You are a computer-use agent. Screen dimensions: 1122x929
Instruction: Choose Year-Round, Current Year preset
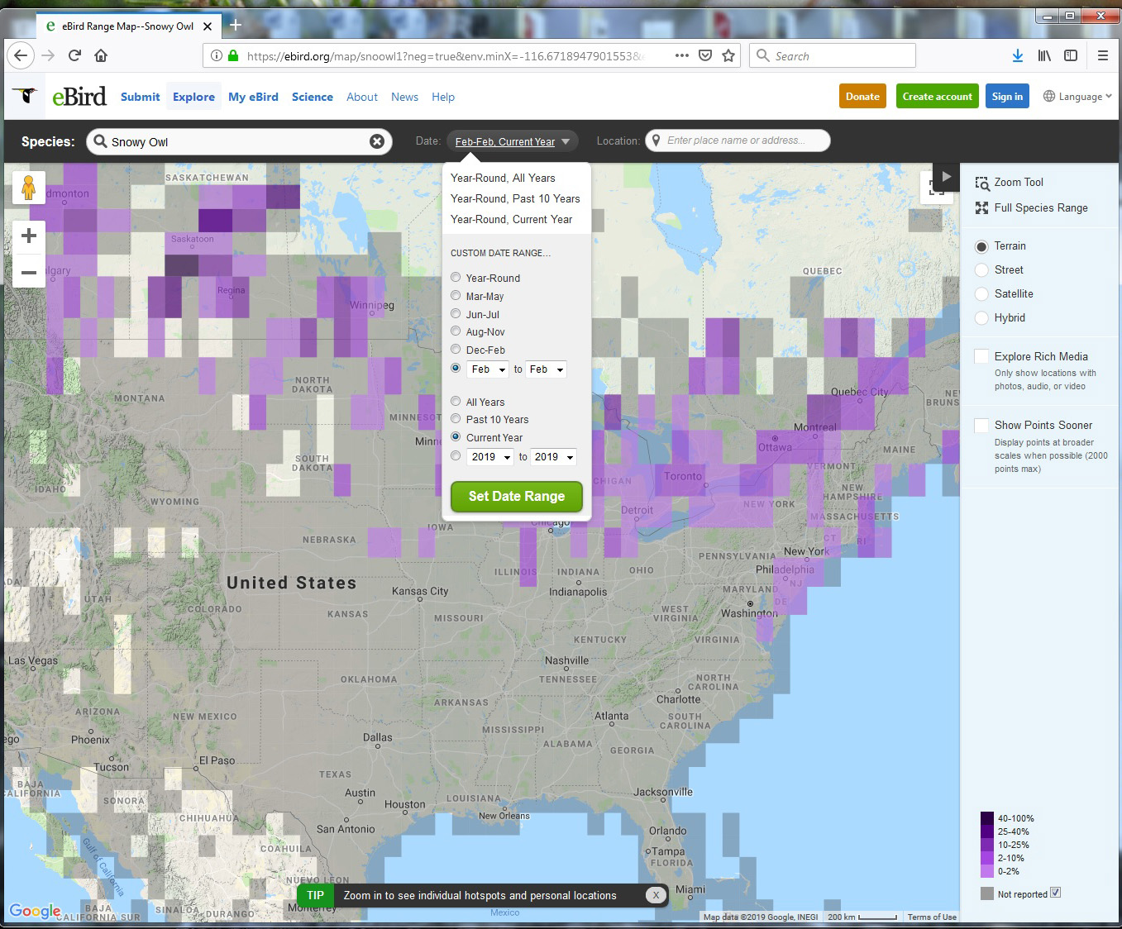511,219
